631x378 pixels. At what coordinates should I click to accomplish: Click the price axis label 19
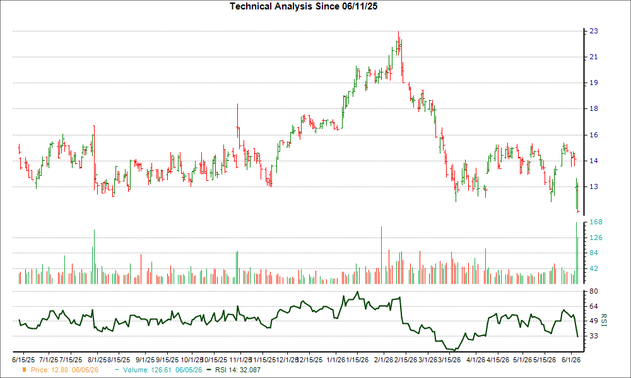point(594,83)
